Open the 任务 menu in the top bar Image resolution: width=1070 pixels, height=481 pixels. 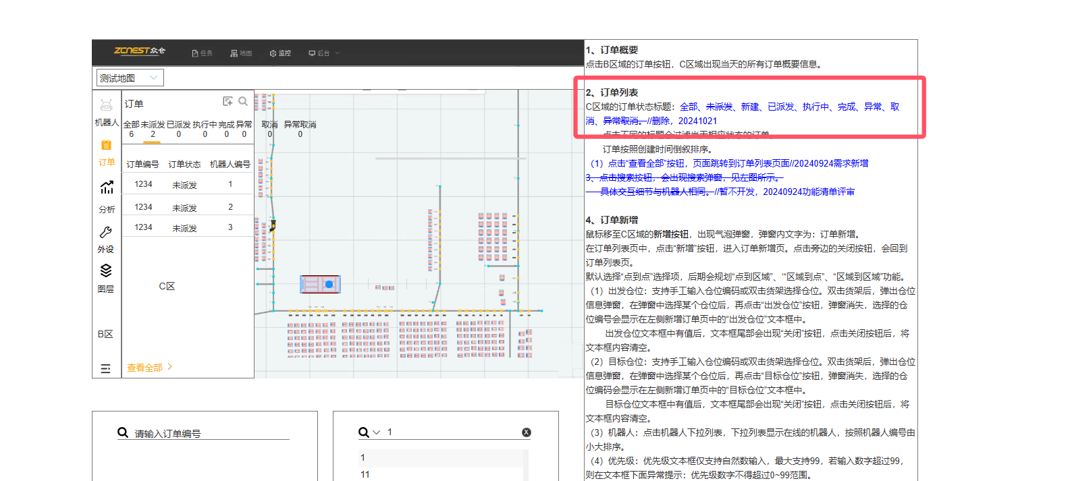click(x=203, y=53)
